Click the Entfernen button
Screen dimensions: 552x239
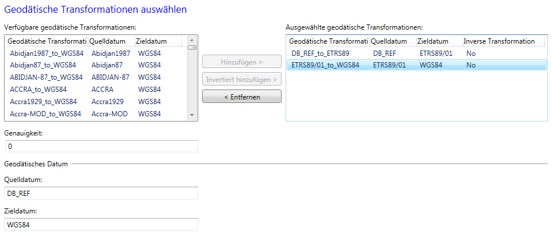pos(241,97)
